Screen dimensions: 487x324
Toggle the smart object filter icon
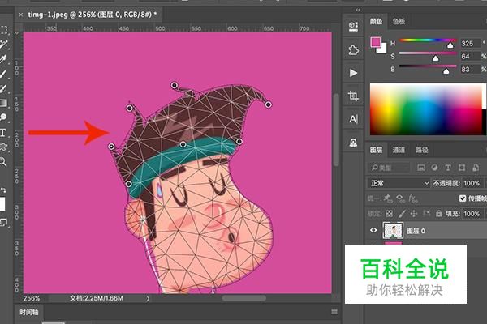(x=476, y=168)
